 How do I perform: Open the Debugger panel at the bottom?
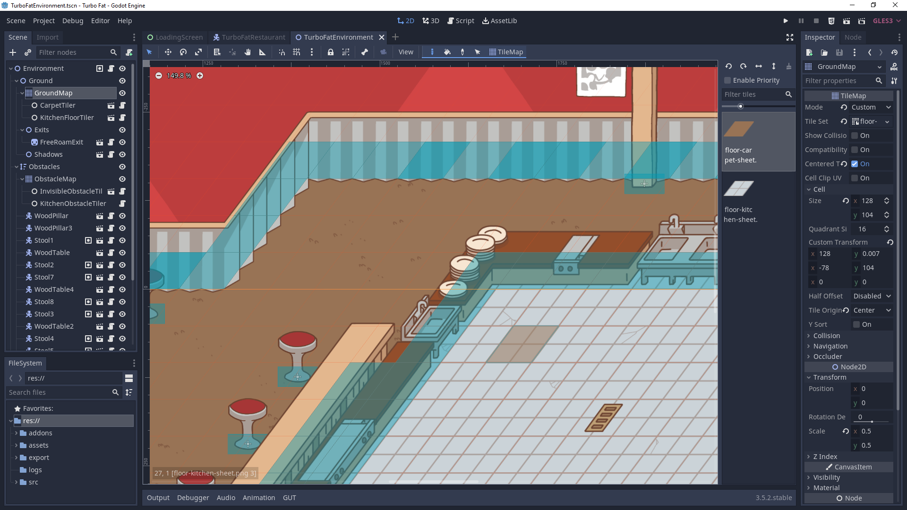193,497
